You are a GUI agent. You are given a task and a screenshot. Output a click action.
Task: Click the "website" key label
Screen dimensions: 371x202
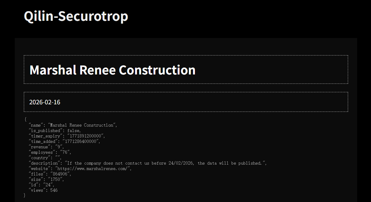pos(40,169)
